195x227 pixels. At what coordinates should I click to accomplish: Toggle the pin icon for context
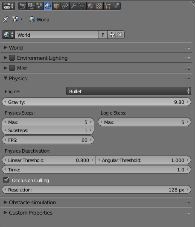point(6,19)
